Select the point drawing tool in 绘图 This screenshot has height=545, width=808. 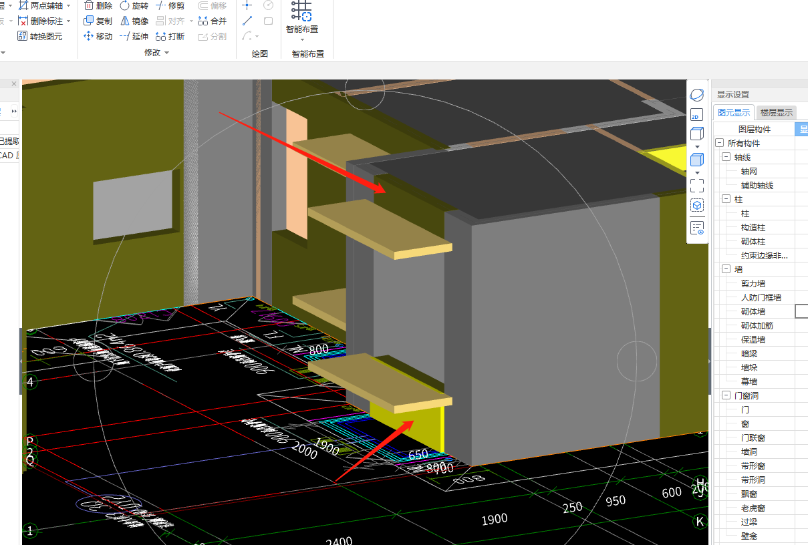(247, 5)
